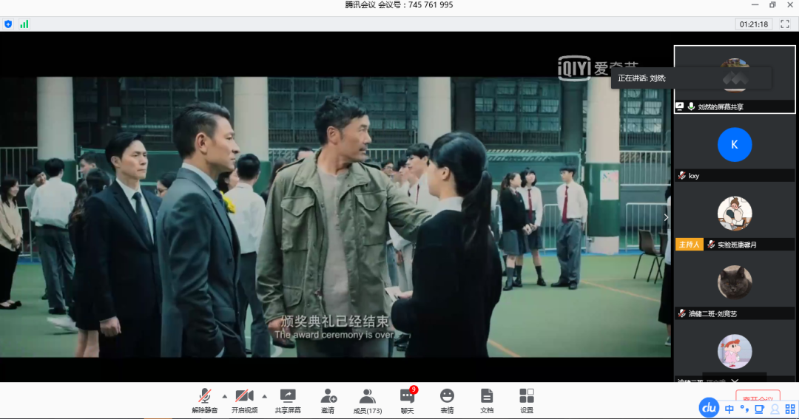Unmute the microphone (解除静音)
This screenshot has height=419, width=799.
tap(205, 401)
